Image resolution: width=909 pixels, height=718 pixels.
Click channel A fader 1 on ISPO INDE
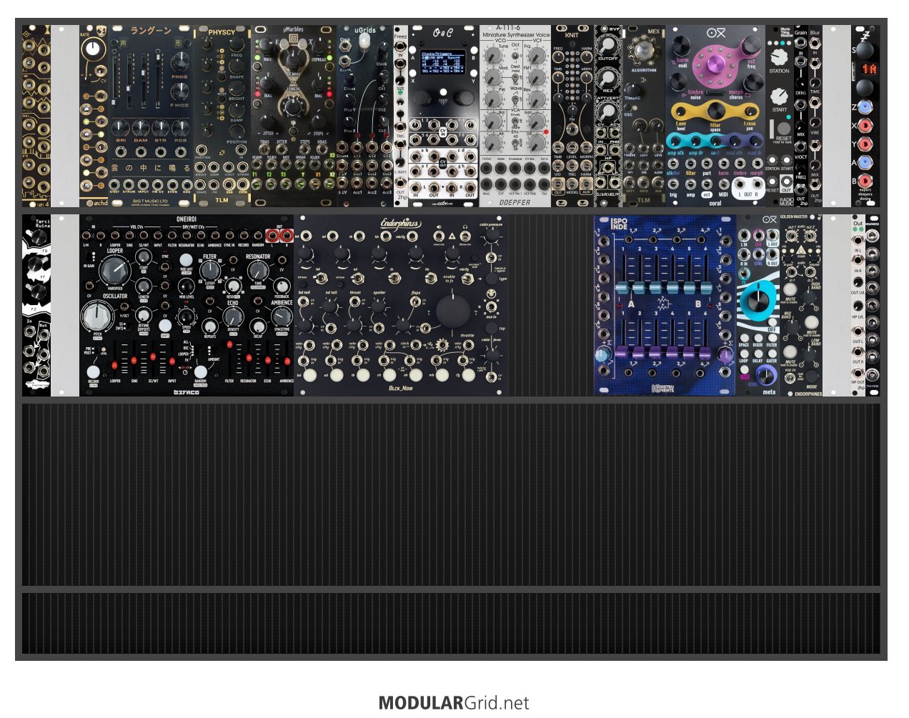(622, 288)
